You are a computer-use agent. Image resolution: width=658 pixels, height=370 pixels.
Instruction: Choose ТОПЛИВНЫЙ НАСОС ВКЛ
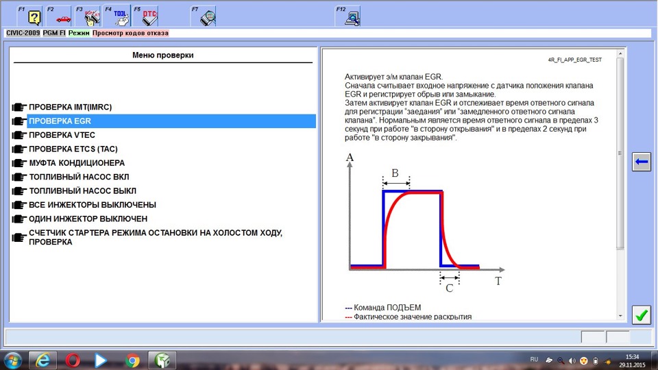point(79,177)
